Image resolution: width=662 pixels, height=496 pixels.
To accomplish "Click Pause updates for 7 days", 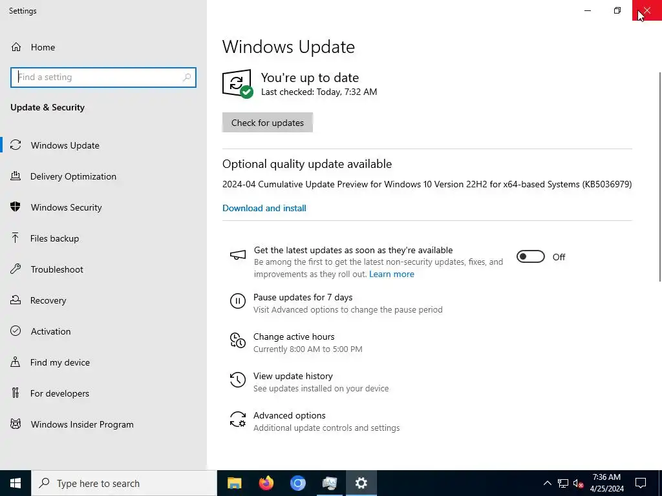I will pyautogui.click(x=336, y=303).
